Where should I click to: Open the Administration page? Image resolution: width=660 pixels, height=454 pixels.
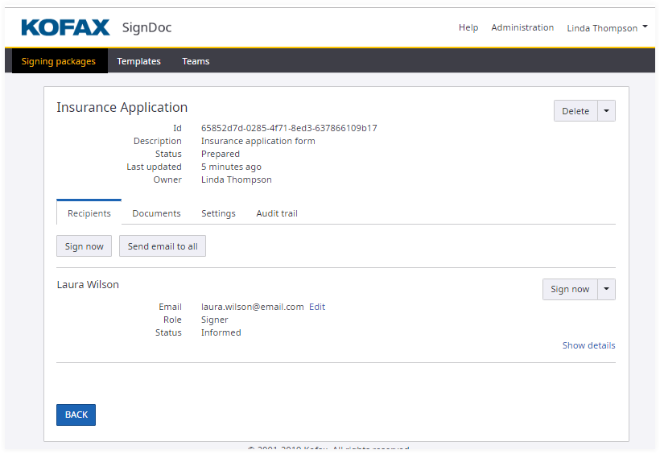click(x=522, y=27)
